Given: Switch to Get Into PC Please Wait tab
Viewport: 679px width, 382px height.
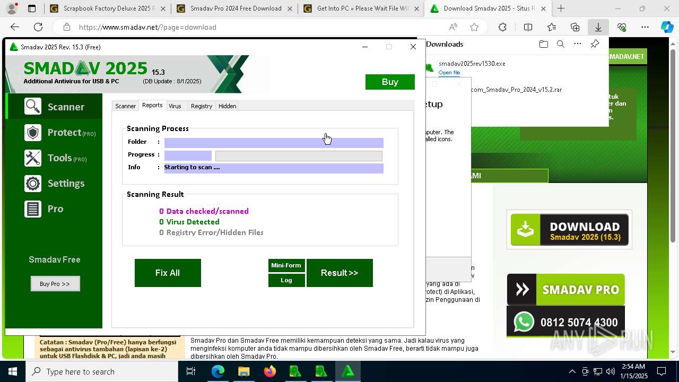Looking at the screenshot, I should (x=362, y=8).
